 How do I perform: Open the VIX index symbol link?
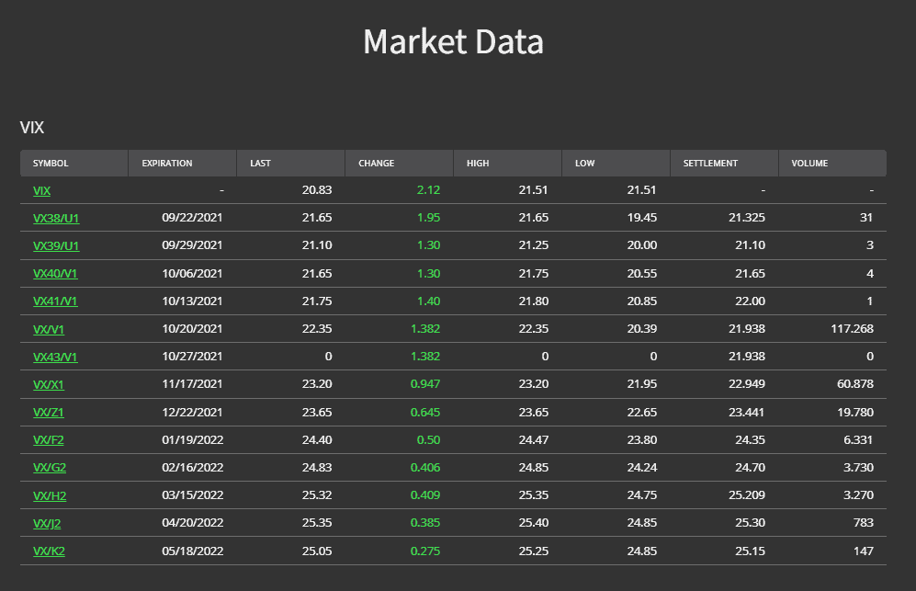[x=41, y=190]
